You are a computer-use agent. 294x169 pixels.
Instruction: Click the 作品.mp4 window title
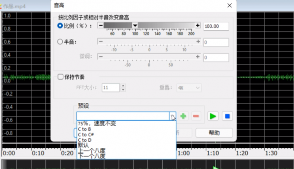point(14,6)
